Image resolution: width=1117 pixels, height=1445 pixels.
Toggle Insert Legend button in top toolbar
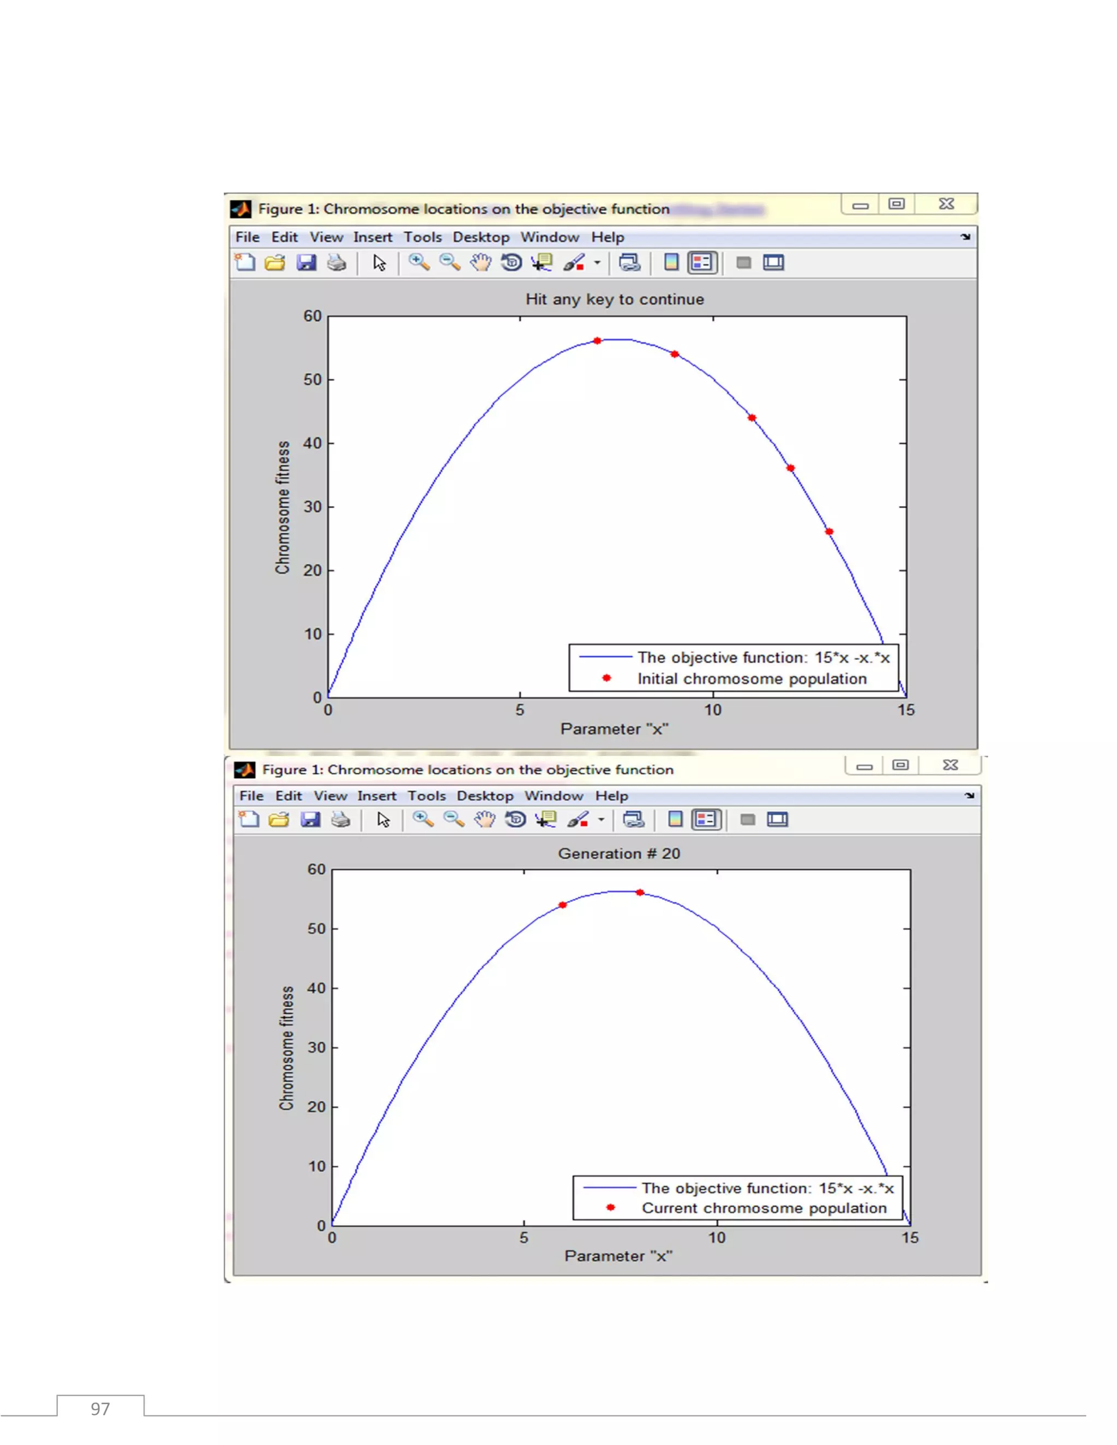point(702,263)
